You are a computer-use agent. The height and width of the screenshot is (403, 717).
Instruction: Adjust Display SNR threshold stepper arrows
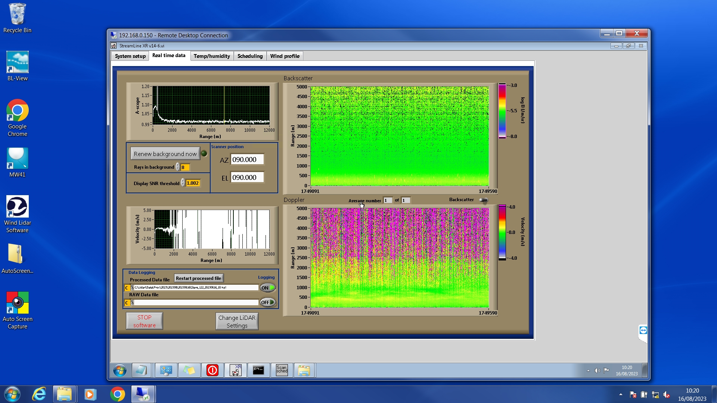click(183, 183)
